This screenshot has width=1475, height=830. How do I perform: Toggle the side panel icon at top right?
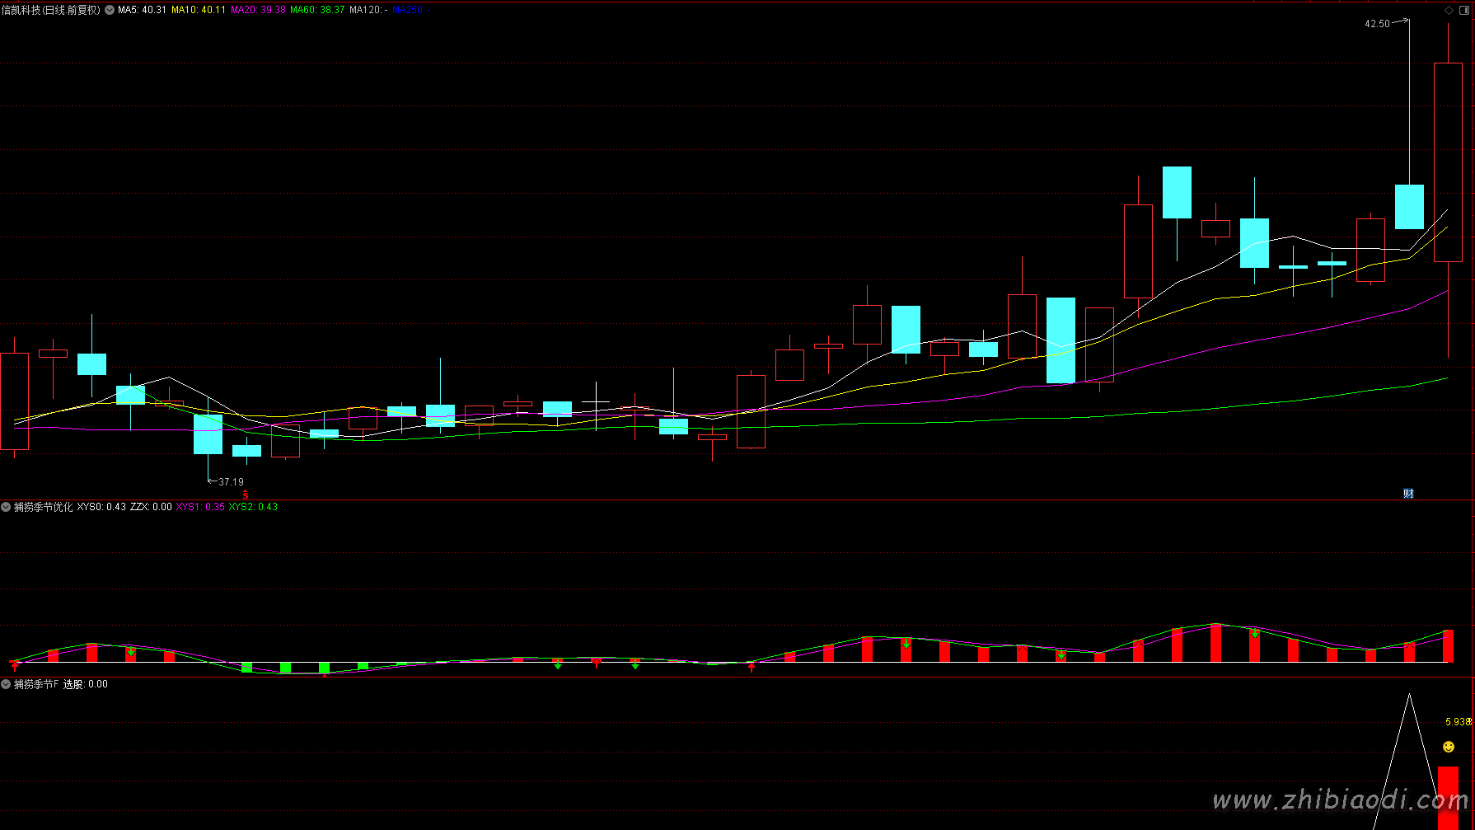[x=1464, y=10]
